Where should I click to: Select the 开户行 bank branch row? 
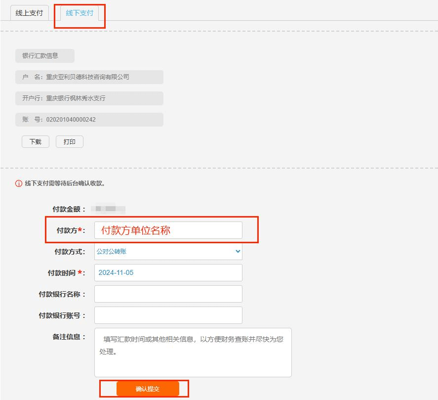pyautogui.click(x=89, y=98)
